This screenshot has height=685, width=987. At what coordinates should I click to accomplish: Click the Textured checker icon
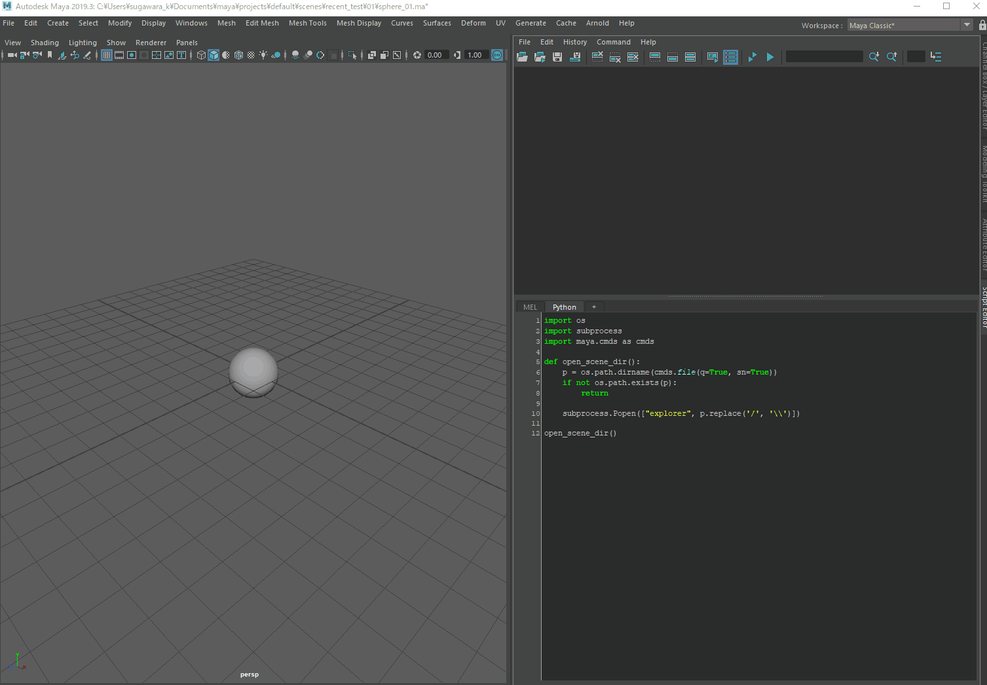point(251,55)
